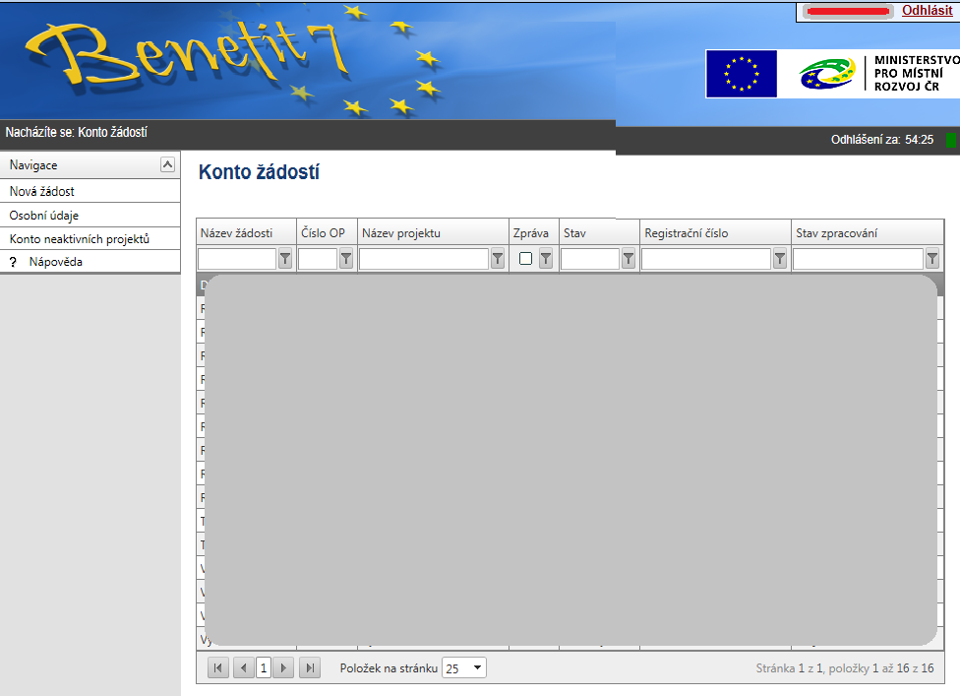Click the green session status indicator

tap(950, 140)
